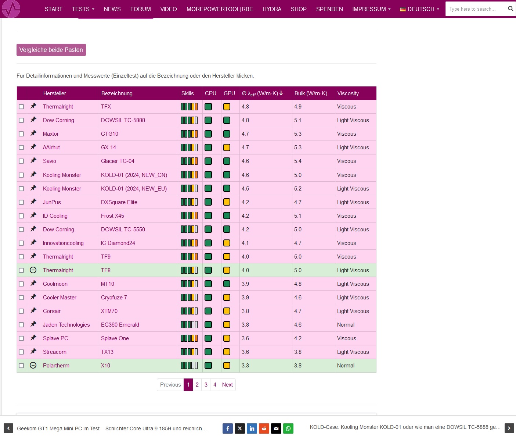Viewport: 516px width, 441px height.
Task: Check the box for Dow Corning DOWSIL TC-5550
Action: pyautogui.click(x=21, y=230)
